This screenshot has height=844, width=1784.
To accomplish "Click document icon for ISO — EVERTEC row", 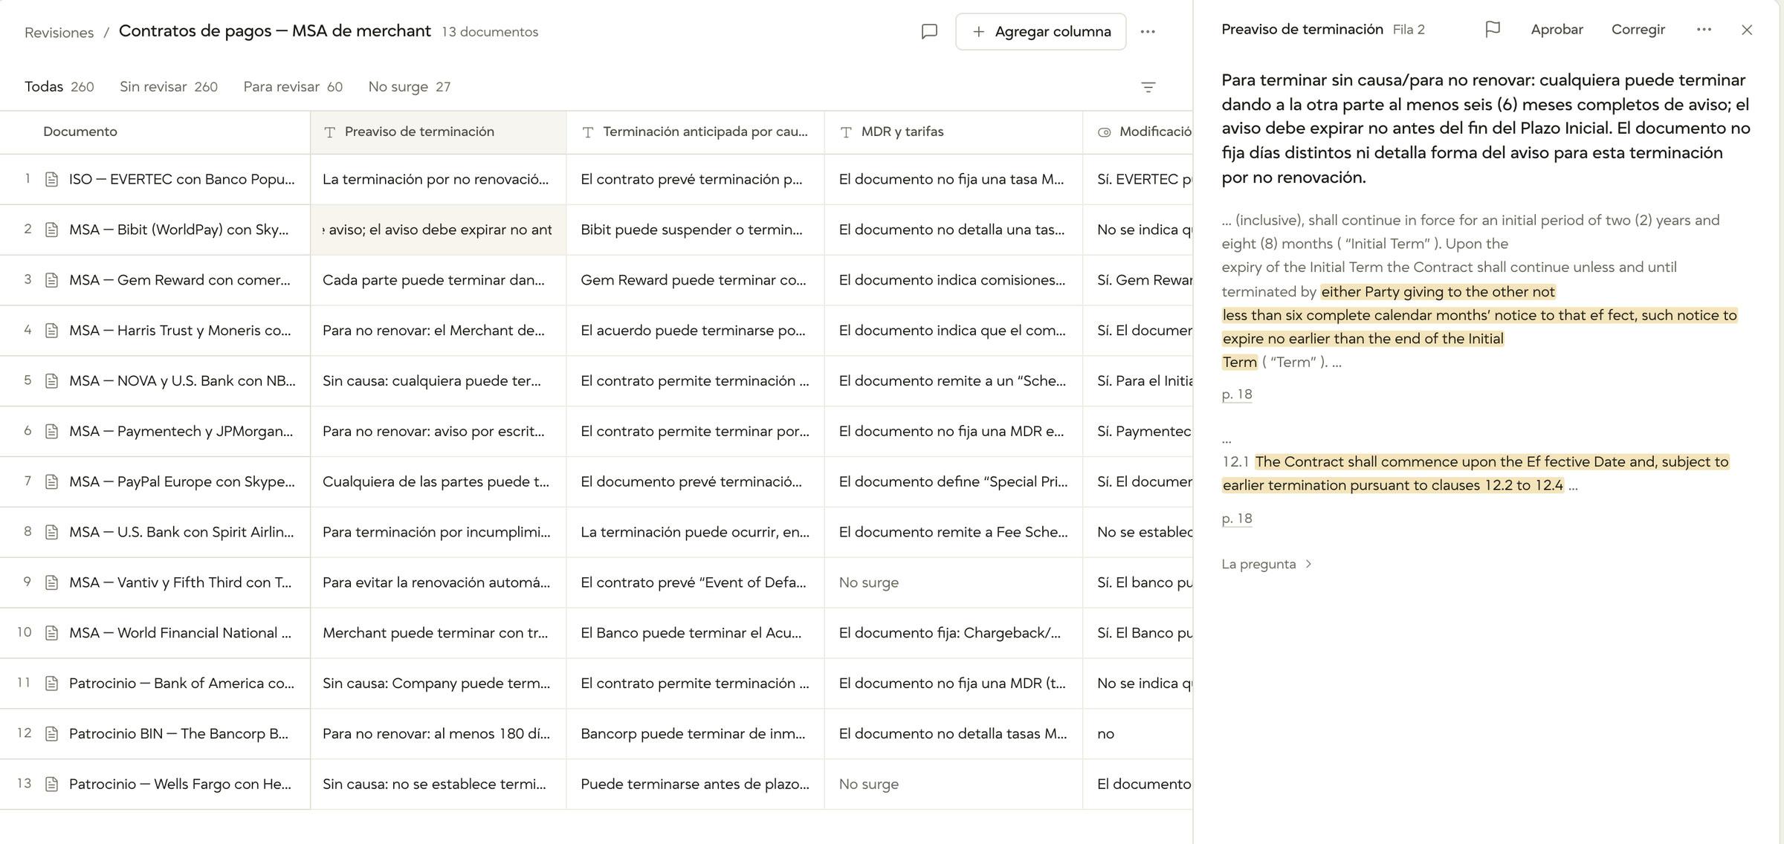I will (x=51, y=180).
